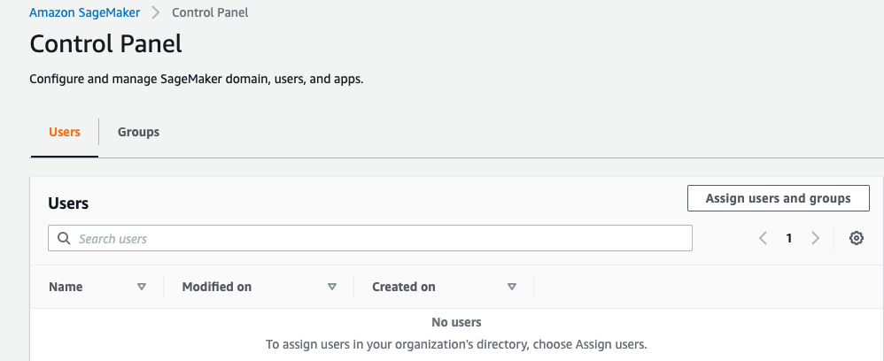Viewport: 884px width, 361px height.
Task: Click the Created on column header label
Action: tap(404, 287)
